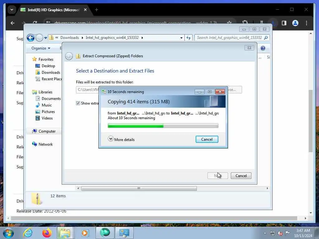Open address bar history dropdown in Explorer
Image resolution: width=319 pixels, height=239 pixels.
click(x=181, y=38)
